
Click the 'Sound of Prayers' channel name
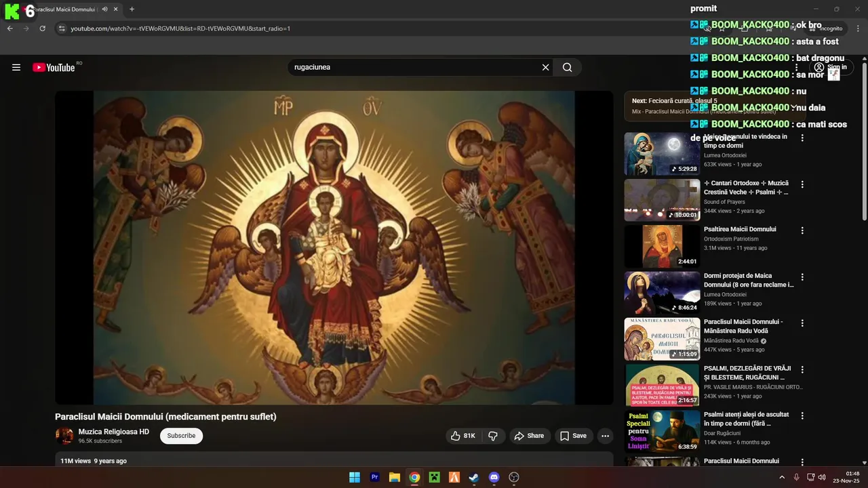coord(724,202)
